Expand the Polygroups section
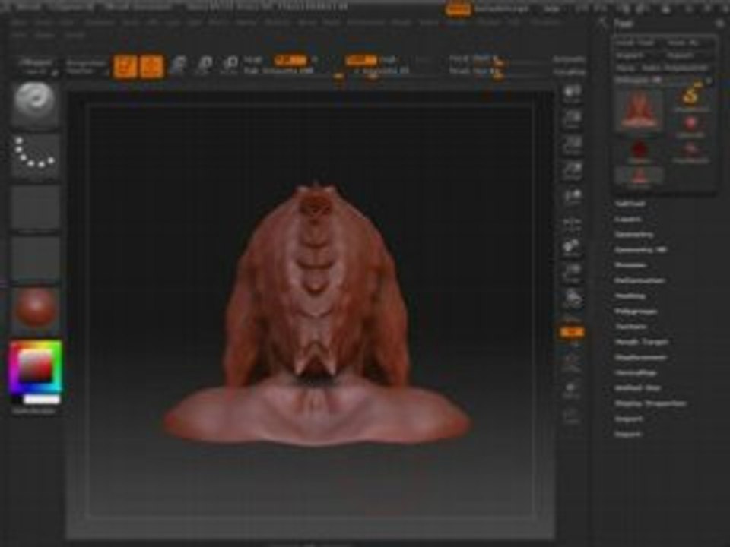 [636, 311]
